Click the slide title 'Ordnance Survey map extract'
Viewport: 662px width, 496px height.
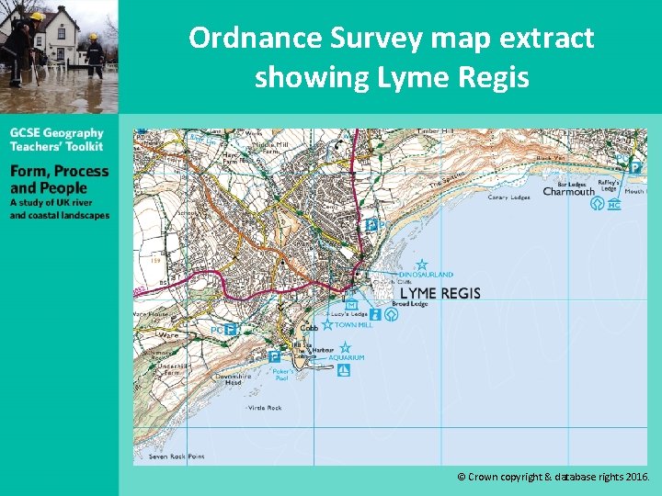point(392,38)
